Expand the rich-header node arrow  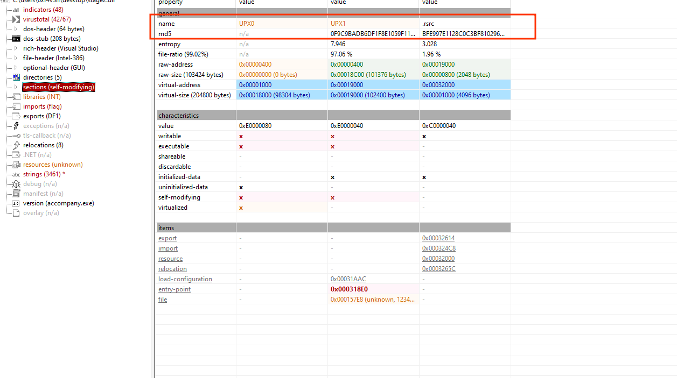[16, 48]
